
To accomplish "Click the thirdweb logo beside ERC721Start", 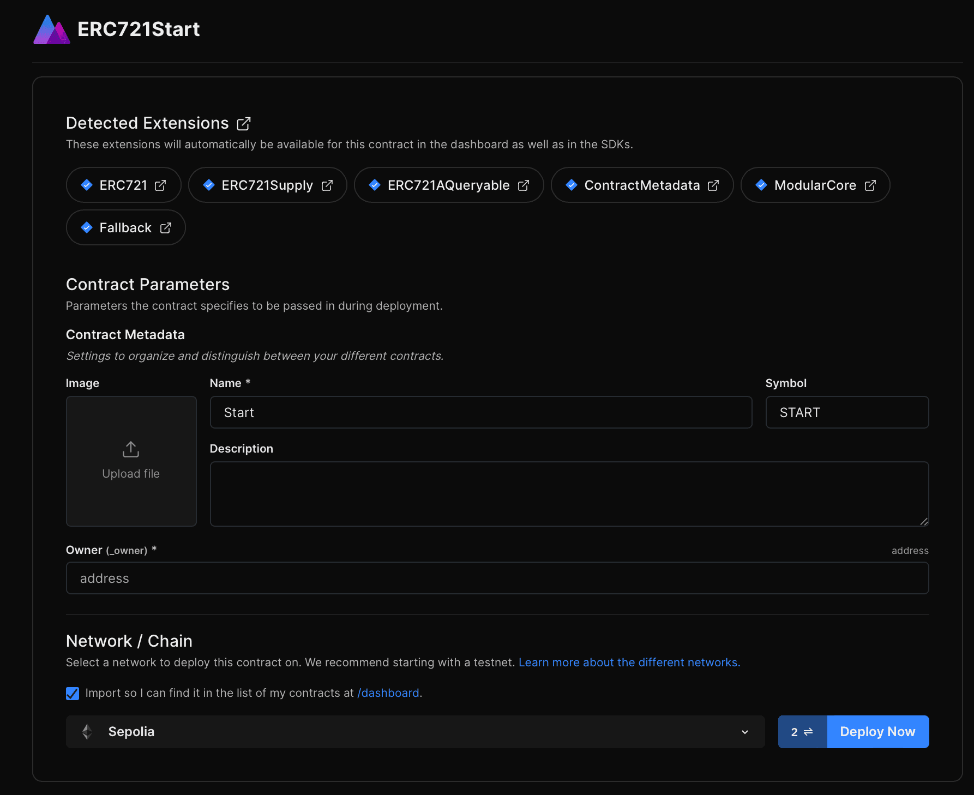I will point(51,29).
